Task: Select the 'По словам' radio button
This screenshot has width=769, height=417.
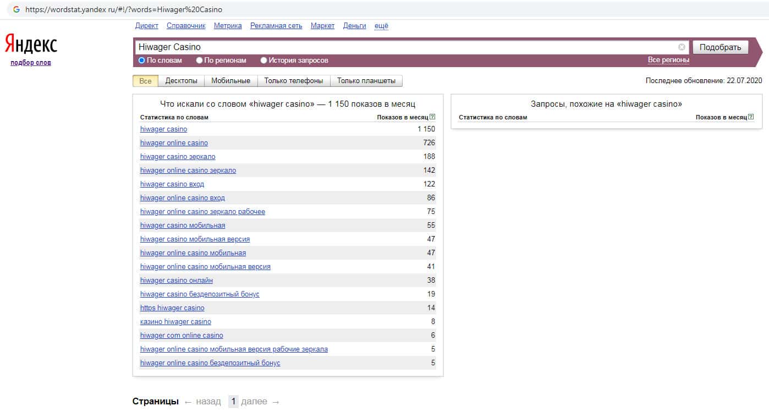Action: (142, 61)
